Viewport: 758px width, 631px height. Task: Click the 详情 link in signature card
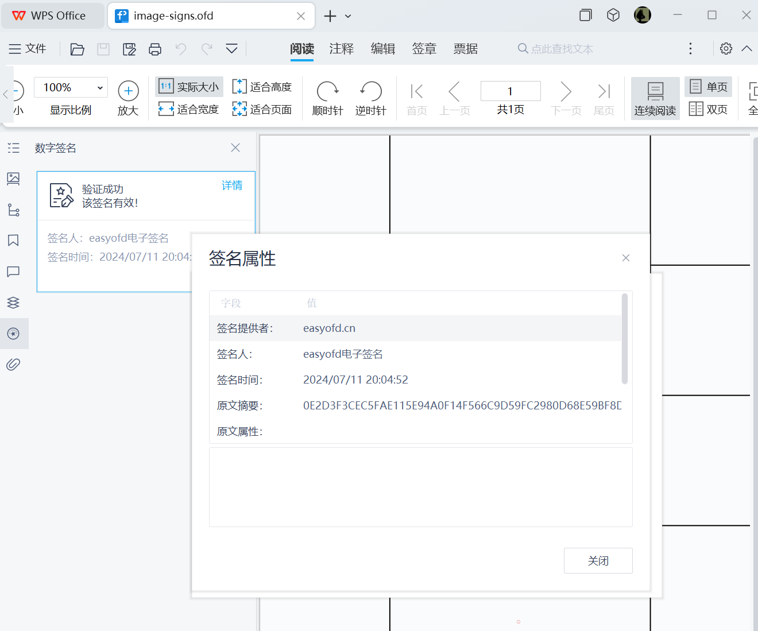click(232, 185)
